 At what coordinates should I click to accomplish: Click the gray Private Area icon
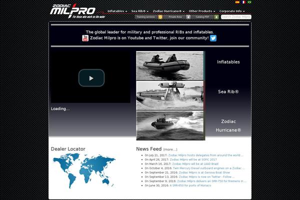(188, 17)
